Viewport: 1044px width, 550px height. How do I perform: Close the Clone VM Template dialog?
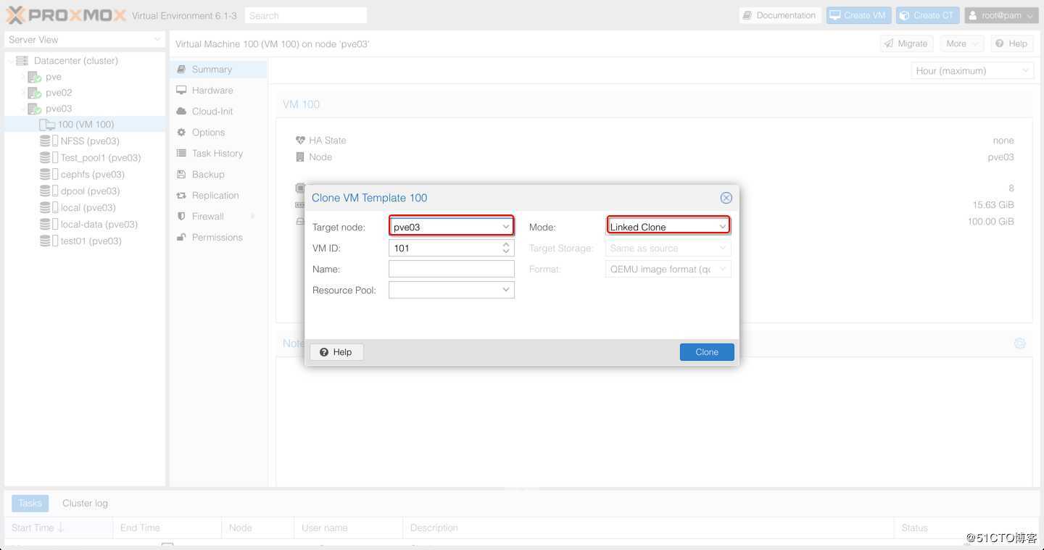[x=726, y=198]
